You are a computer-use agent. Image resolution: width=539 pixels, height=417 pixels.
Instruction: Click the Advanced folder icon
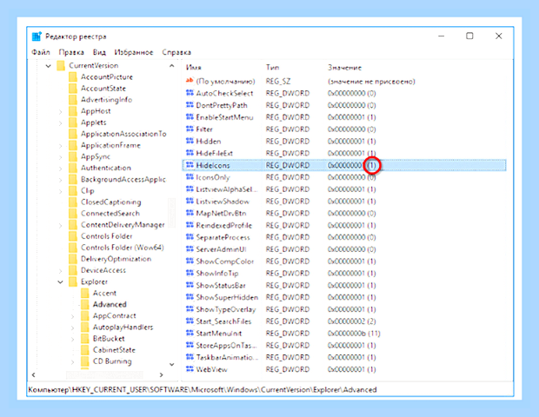pos(85,304)
